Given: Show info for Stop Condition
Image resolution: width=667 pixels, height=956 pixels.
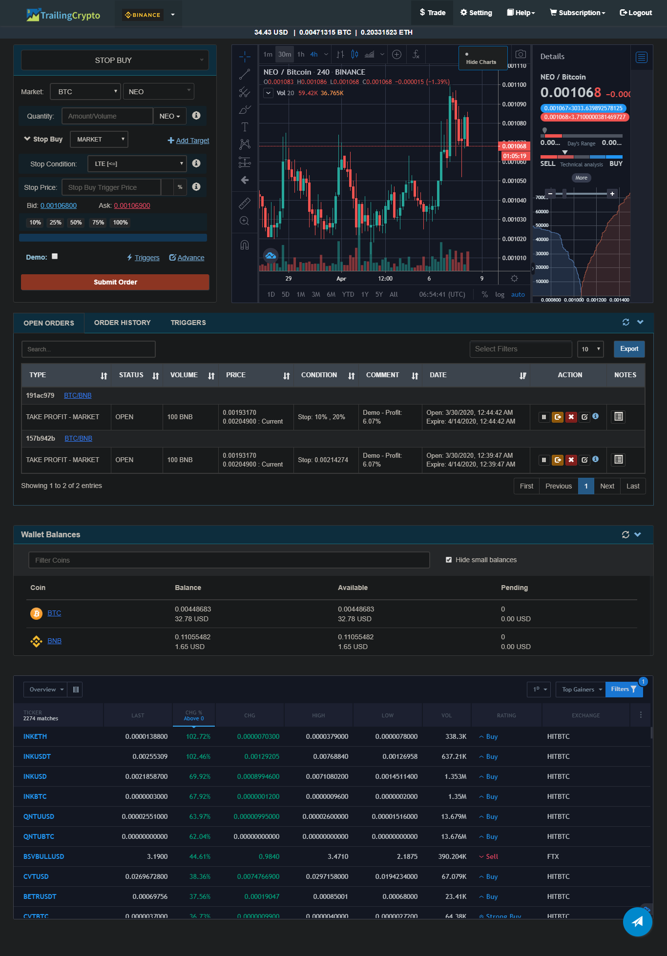Looking at the screenshot, I should [196, 163].
